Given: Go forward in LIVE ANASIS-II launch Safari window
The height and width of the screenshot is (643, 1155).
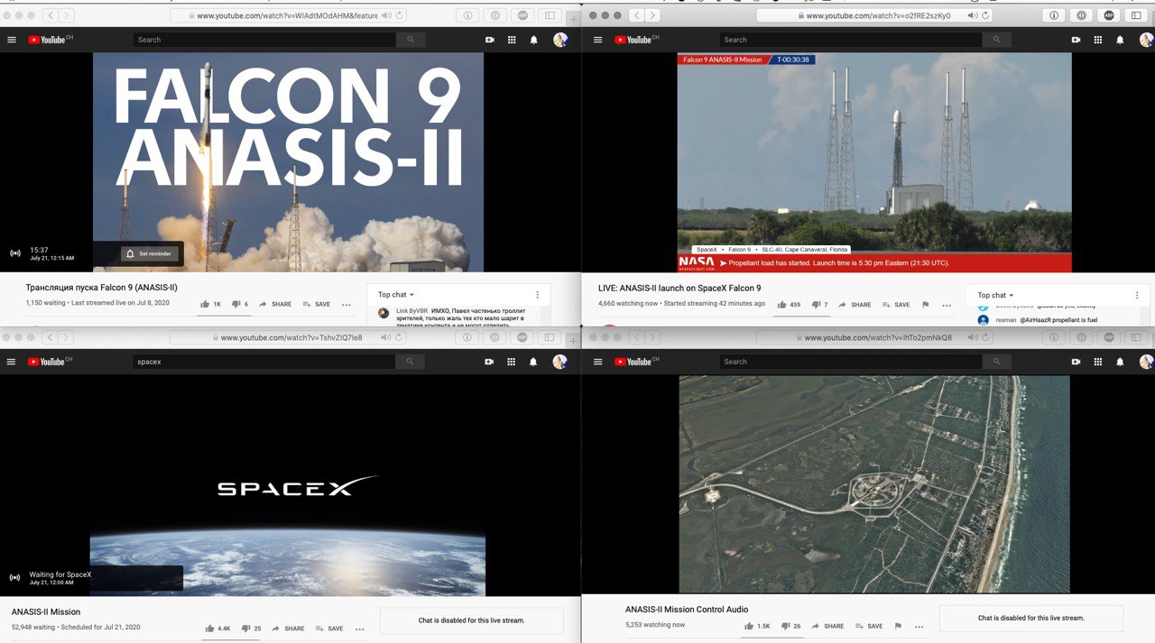Looking at the screenshot, I should pos(652,15).
